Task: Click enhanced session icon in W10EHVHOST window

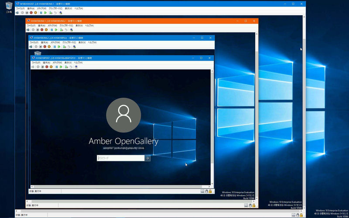Action: click(61, 13)
